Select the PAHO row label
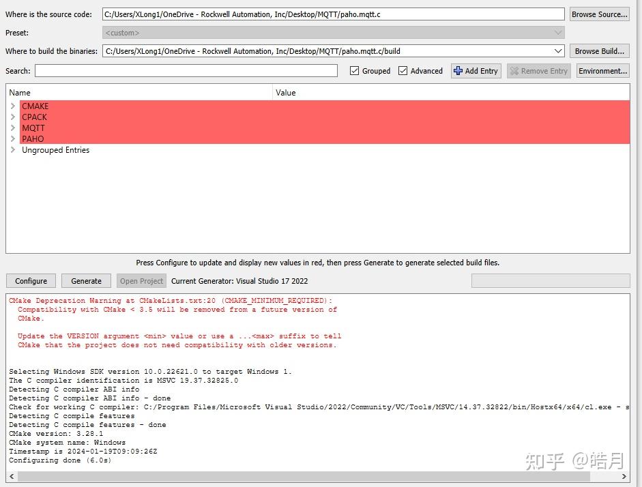 pos(33,138)
